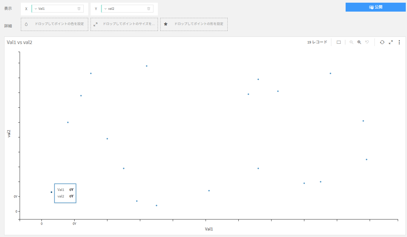Open the three-dot more options menu
This screenshot has width=407, height=237.
coord(399,42)
